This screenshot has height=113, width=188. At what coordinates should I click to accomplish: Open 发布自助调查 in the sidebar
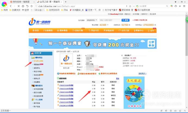tap(38, 89)
